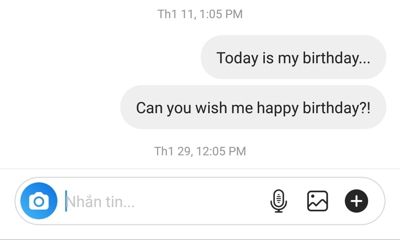This screenshot has width=400, height=240.
Task: Launch camera to take a photo
Action: coord(39,201)
